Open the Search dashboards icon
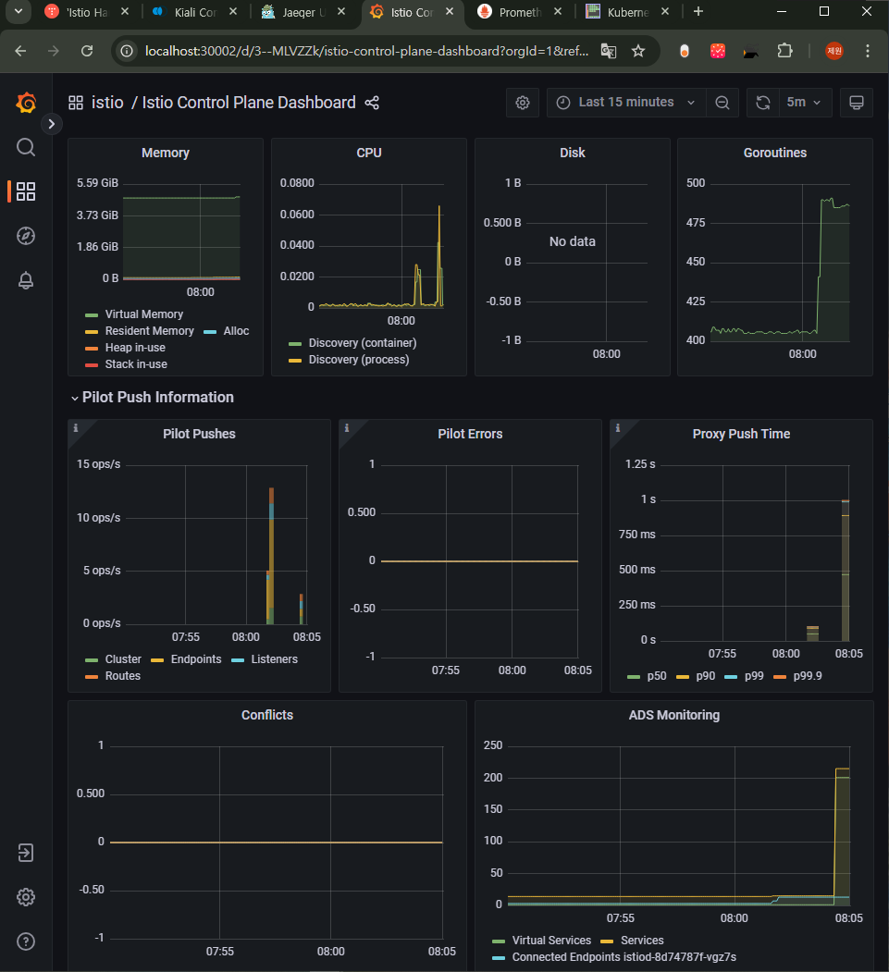 [x=25, y=148]
